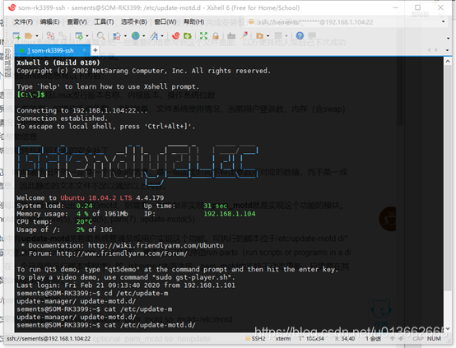
Task: Click the New Session toolbar icon
Action: point(16,35)
